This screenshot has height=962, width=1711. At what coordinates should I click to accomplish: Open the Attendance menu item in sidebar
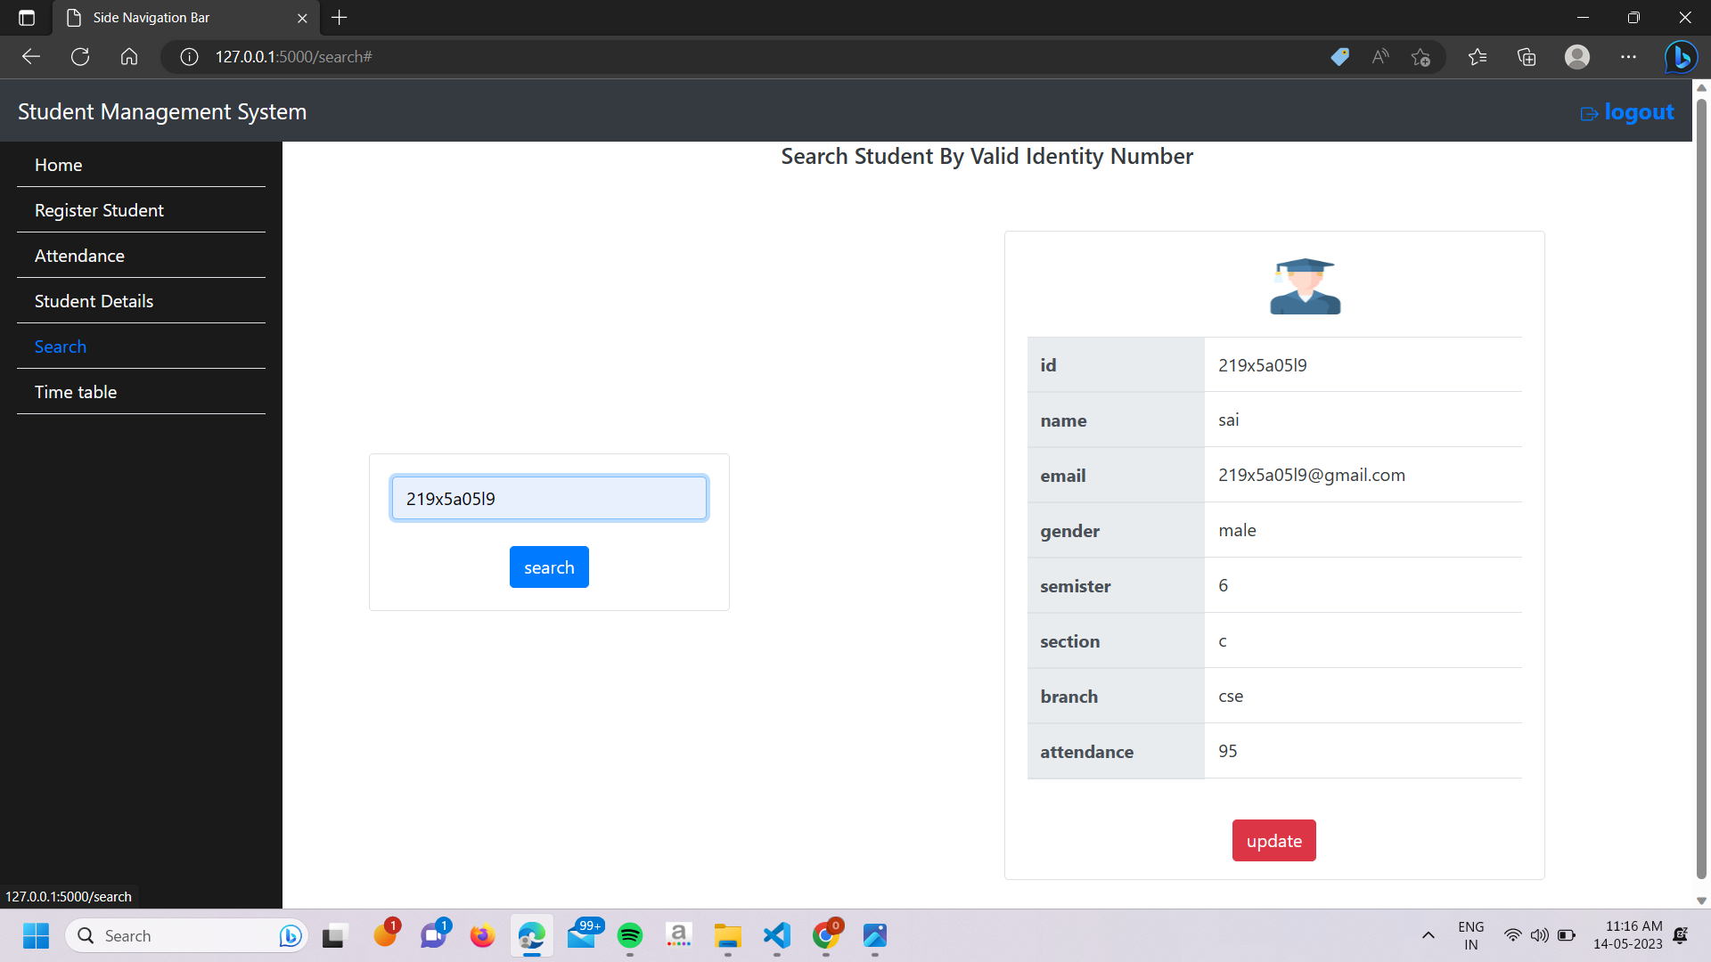[x=79, y=256]
